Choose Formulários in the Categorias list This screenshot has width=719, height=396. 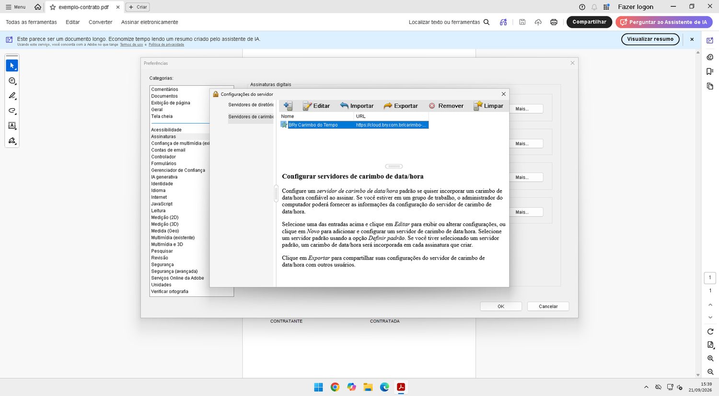tap(163, 163)
